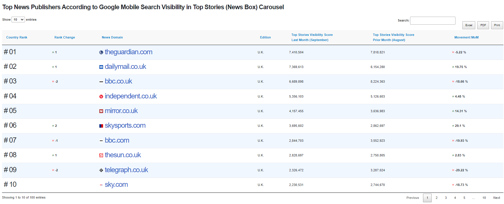The image size is (504, 204).
Task: Click U.K. edition in the skysports.com row
Action: [261, 126]
